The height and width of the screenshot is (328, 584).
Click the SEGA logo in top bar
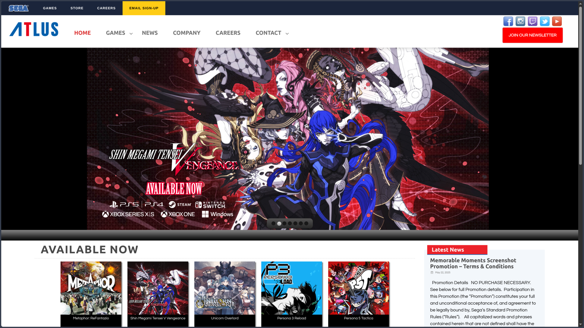[x=19, y=8]
